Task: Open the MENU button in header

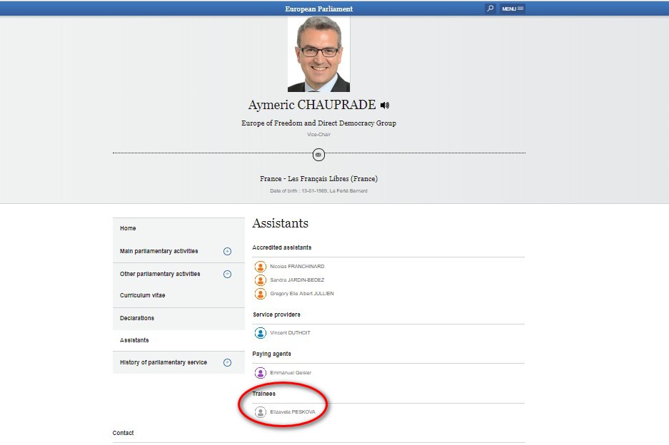Action: [513, 9]
